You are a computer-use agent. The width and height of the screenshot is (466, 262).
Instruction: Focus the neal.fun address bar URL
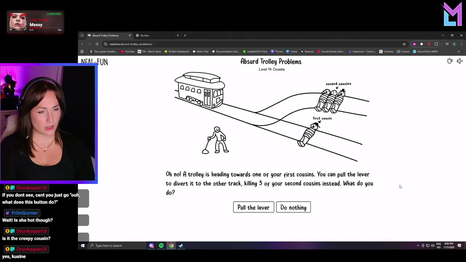pyautogui.click(x=131, y=44)
